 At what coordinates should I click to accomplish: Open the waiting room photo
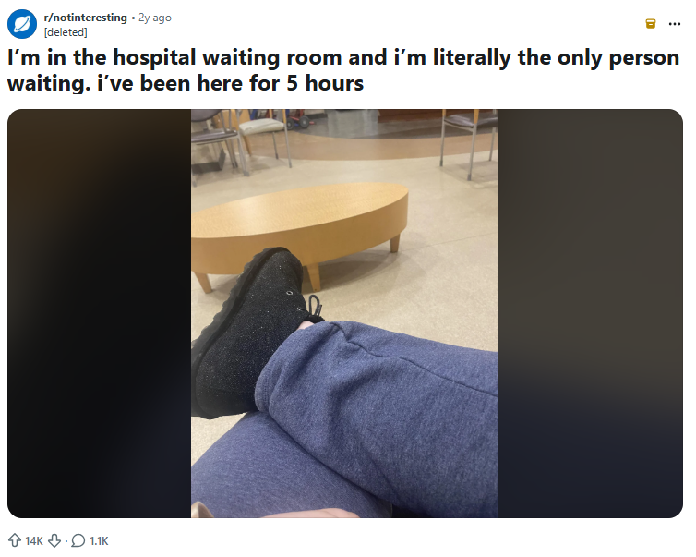(x=344, y=313)
